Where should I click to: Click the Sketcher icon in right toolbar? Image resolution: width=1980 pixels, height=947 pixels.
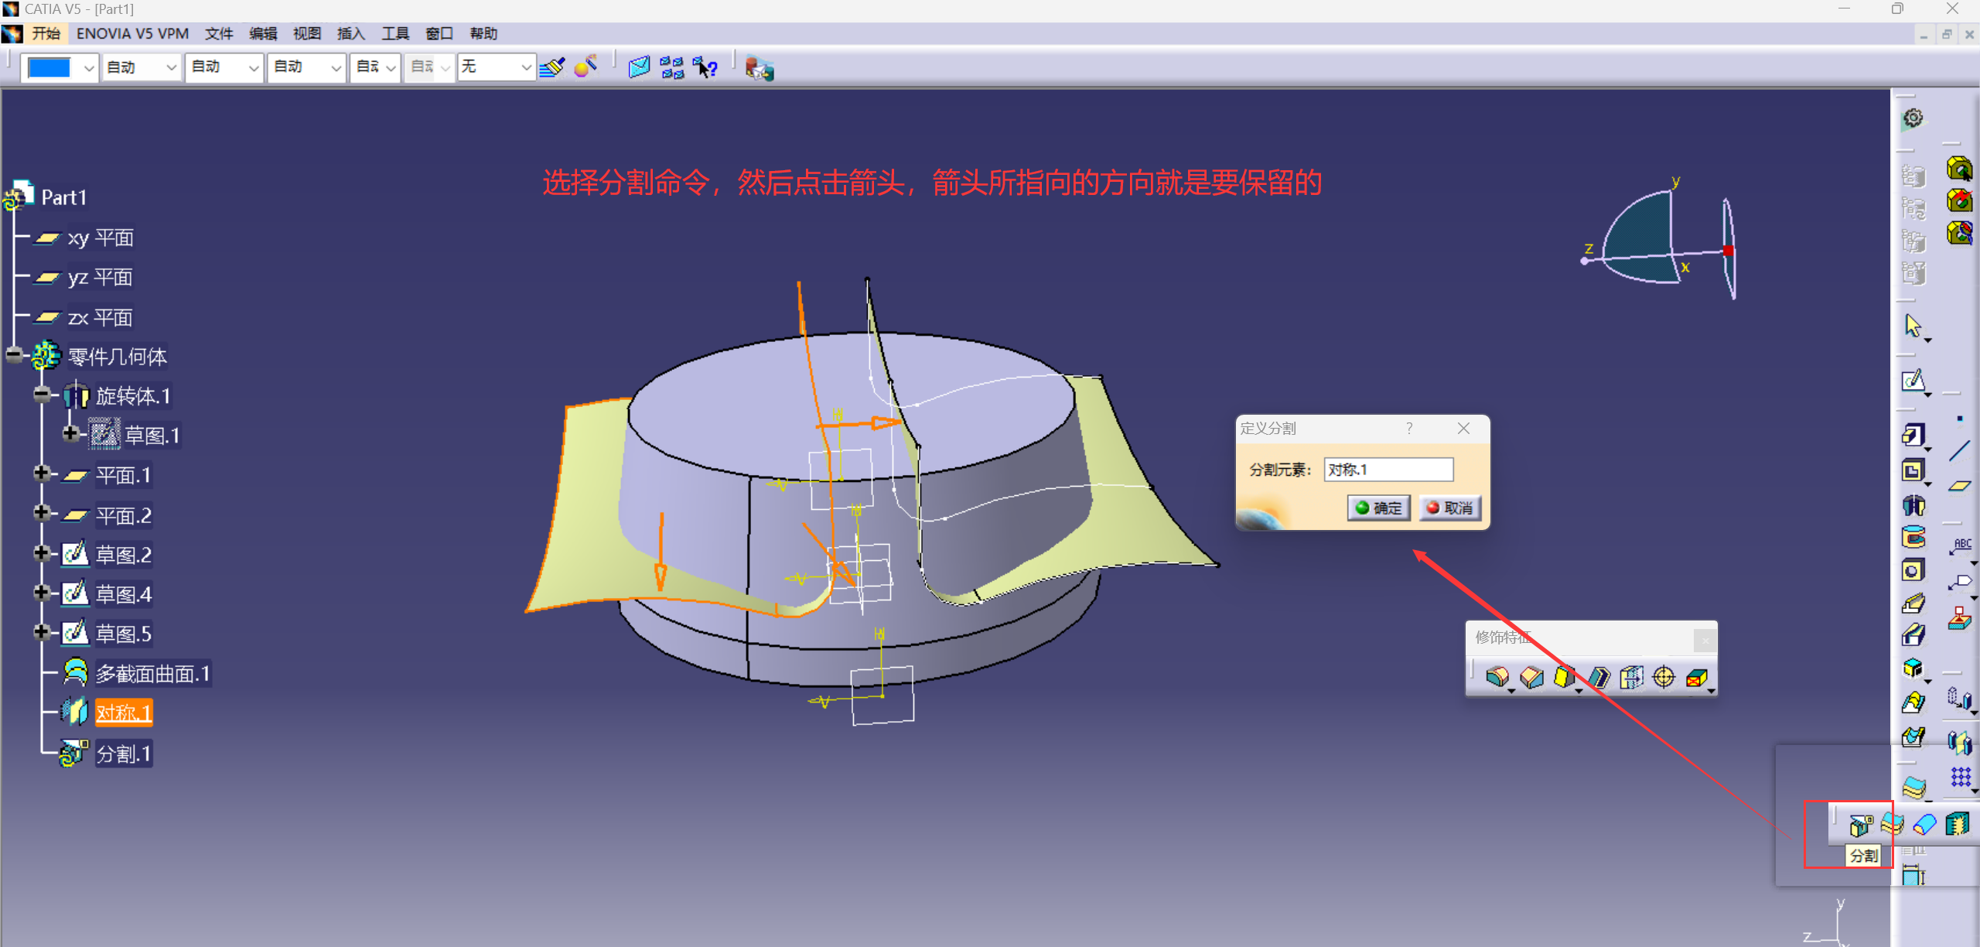point(1913,381)
